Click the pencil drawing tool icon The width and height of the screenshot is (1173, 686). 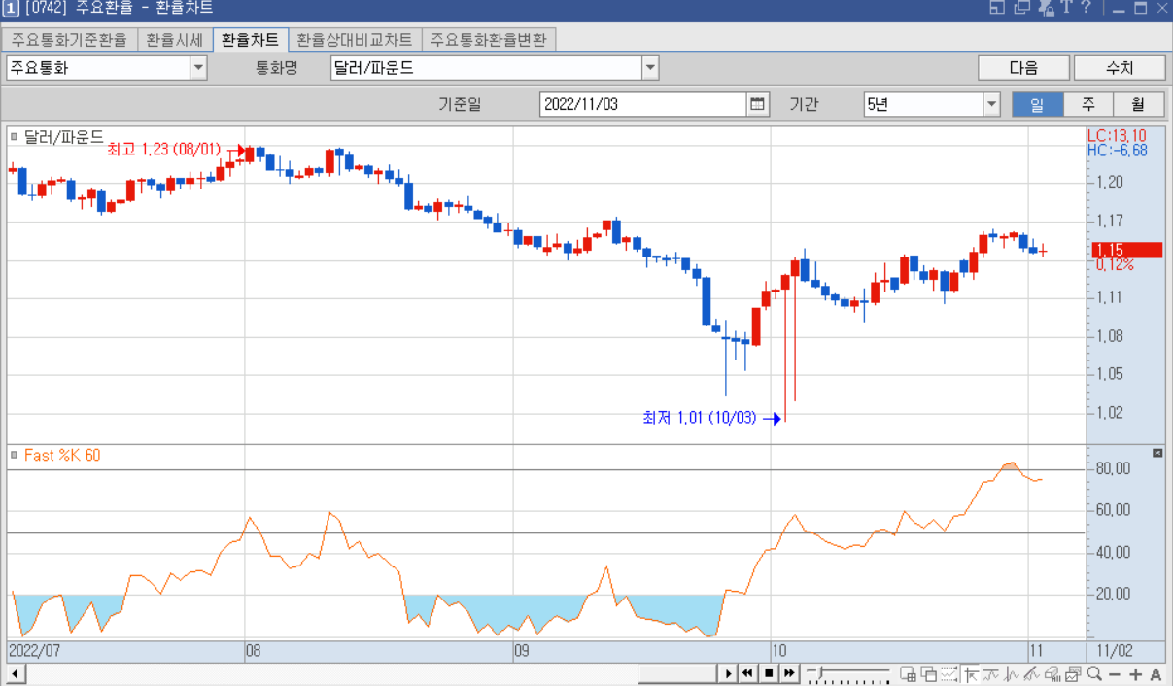coord(1031,674)
